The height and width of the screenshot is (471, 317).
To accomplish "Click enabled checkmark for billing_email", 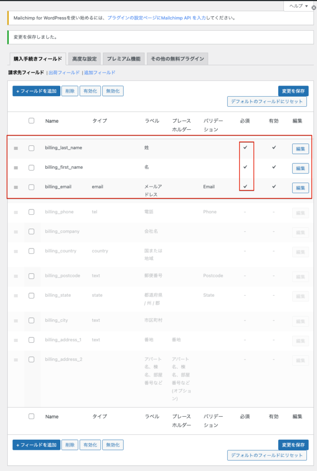I will pos(274,187).
